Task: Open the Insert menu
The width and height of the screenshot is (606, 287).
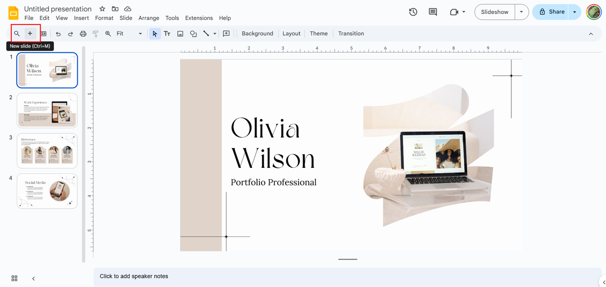Action: [81, 18]
